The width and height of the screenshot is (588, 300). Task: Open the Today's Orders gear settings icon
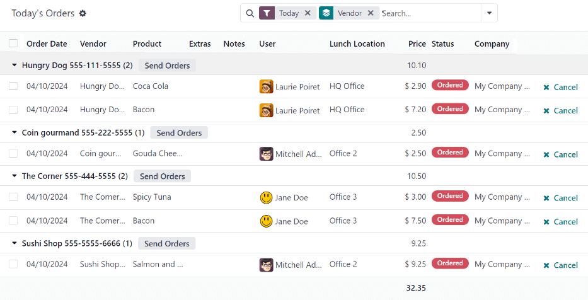coord(83,13)
